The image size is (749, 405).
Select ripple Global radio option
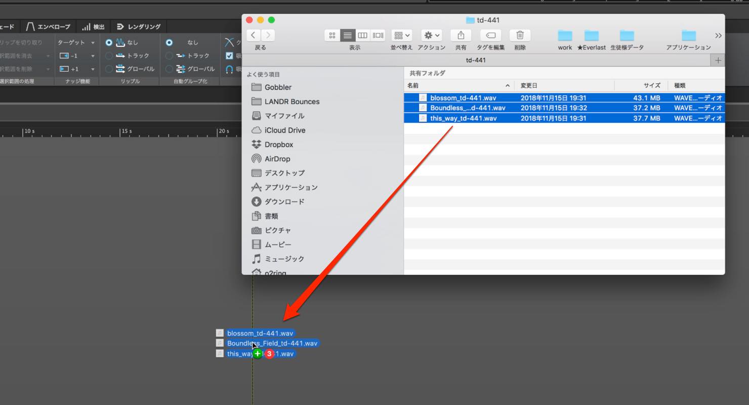tap(109, 69)
